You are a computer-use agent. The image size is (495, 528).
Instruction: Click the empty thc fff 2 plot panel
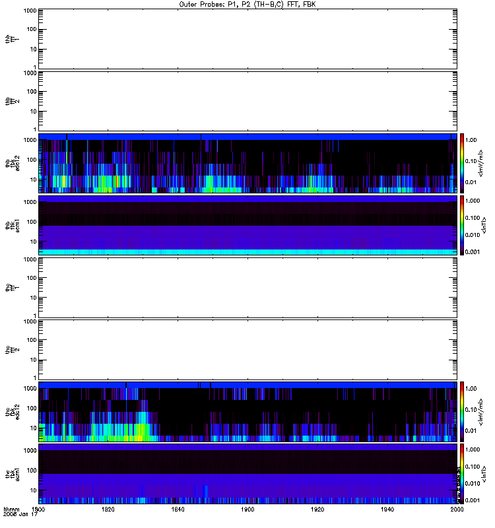pyautogui.click(x=247, y=350)
